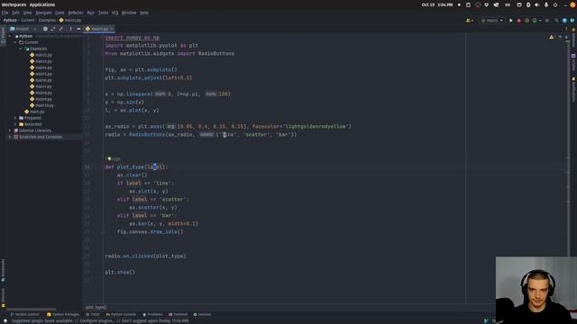577x324 pixels.
Task: Run with coverage icon in toolbar
Action: click(527, 21)
